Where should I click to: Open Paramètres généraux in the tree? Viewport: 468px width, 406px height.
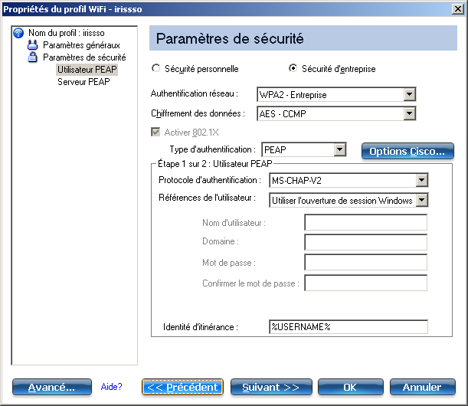click(81, 45)
